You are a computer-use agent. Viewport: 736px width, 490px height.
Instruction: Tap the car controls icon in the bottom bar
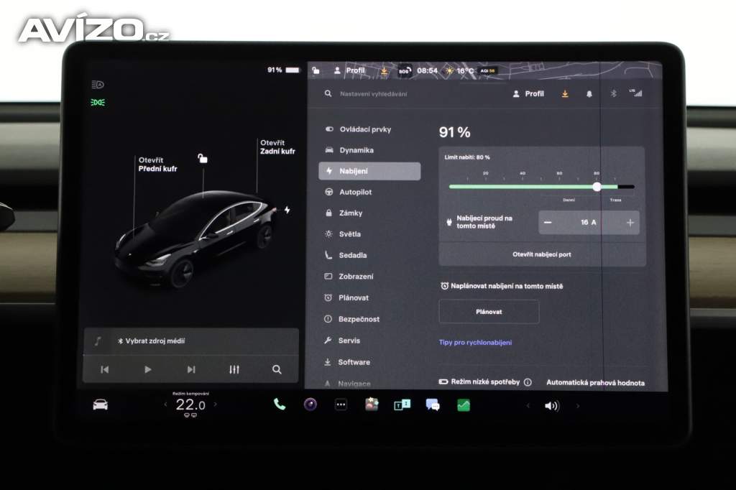[x=100, y=405]
